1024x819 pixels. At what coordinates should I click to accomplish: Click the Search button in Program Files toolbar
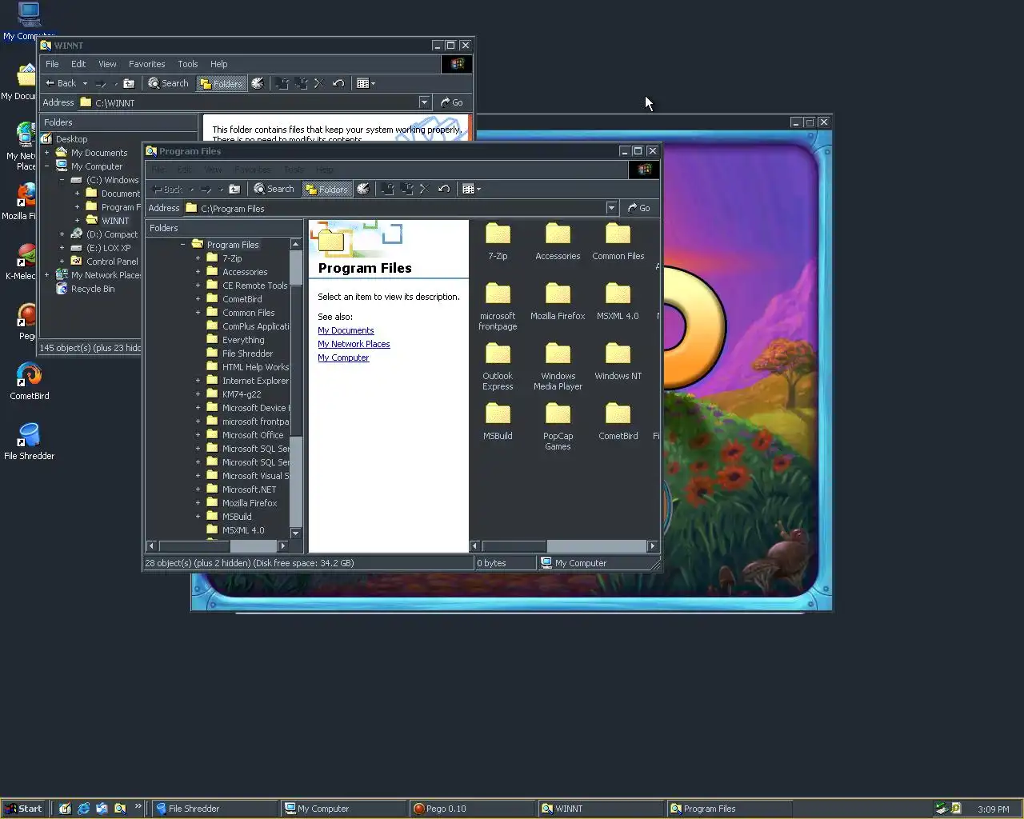pyautogui.click(x=274, y=189)
